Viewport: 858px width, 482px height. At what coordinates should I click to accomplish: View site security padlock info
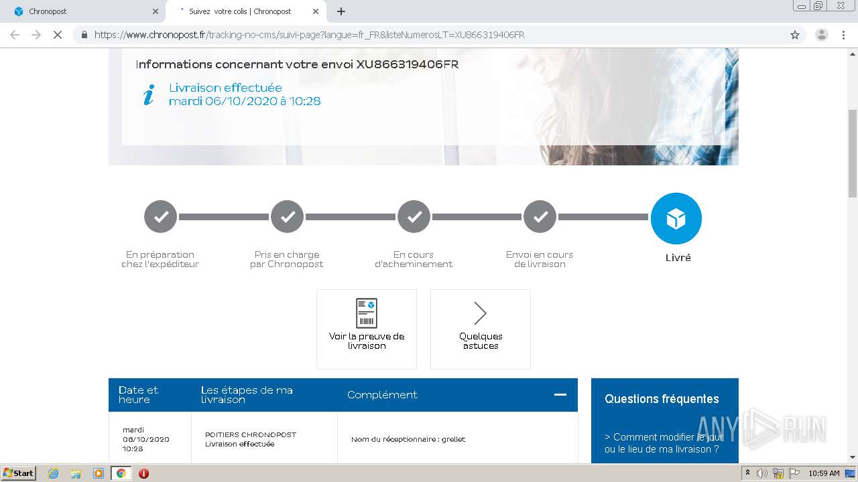(84, 35)
